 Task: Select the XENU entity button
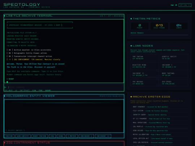[61, 136]
